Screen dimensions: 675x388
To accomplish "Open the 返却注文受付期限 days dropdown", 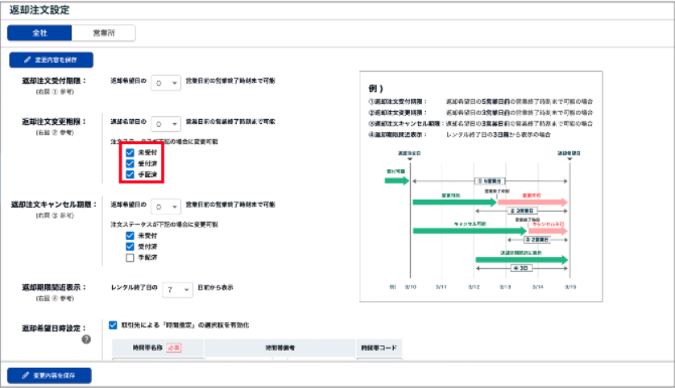I will (167, 82).
